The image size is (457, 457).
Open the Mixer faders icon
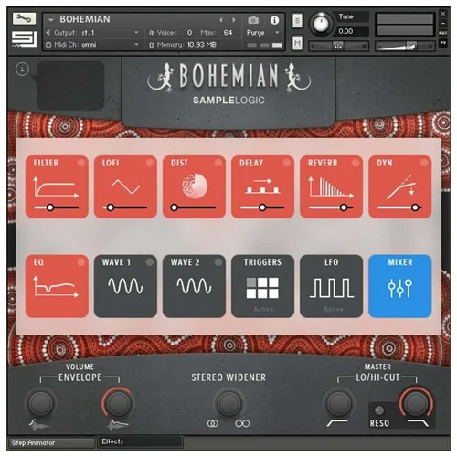(399, 288)
